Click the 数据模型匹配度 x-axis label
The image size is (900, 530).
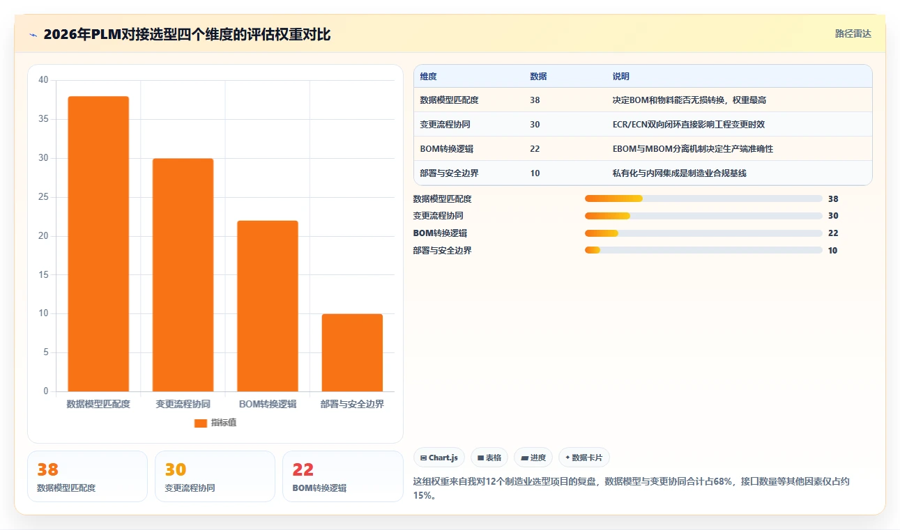click(98, 404)
